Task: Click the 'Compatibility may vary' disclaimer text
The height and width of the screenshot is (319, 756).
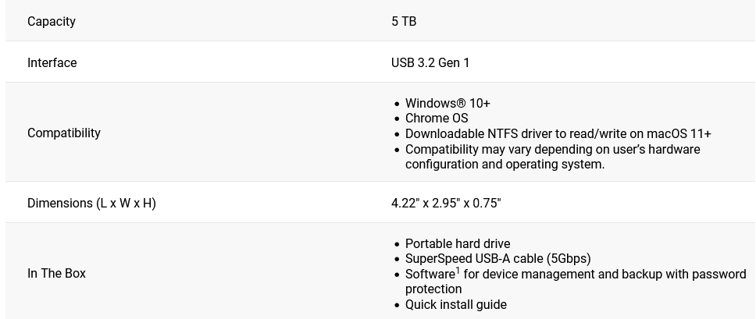Action: (x=552, y=149)
